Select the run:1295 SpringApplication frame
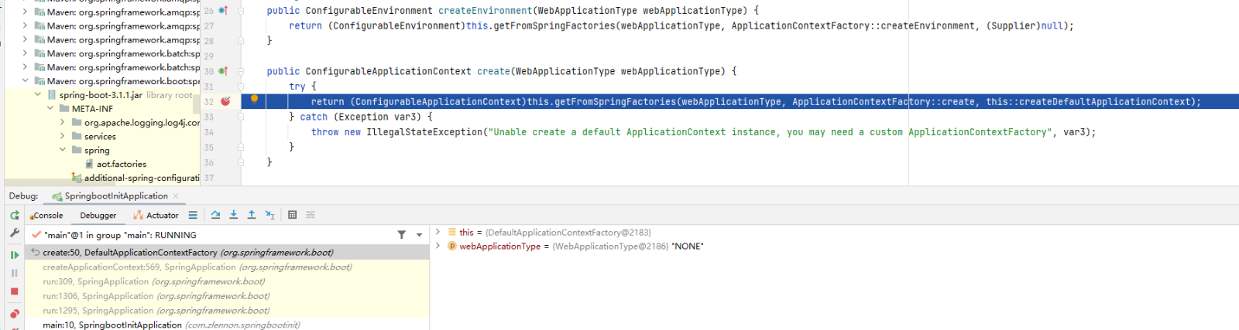The width and height of the screenshot is (1239, 330). tap(227, 311)
